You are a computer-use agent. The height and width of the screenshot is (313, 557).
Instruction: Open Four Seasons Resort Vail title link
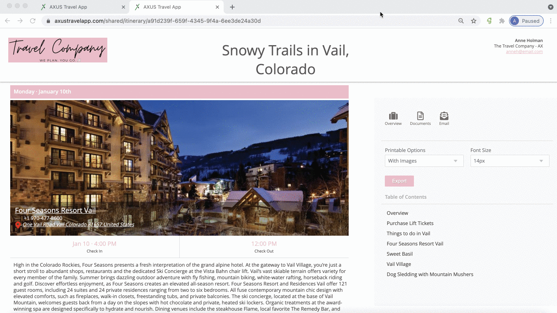[55, 210]
